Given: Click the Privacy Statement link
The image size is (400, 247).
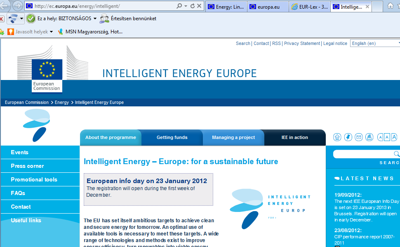Looking at the screenshot, I should pyautogui.click(x=302, y=43).
